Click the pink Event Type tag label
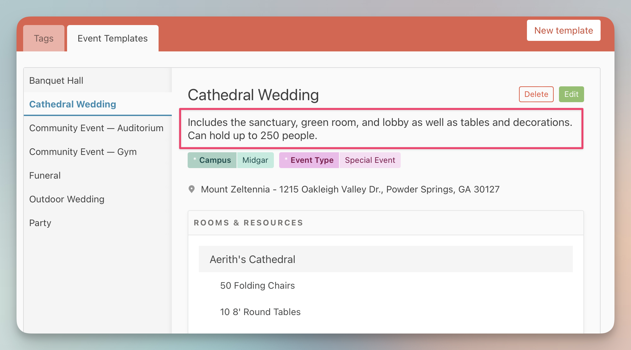This screenshot has height=350, width=631. (x=309, y=160)
